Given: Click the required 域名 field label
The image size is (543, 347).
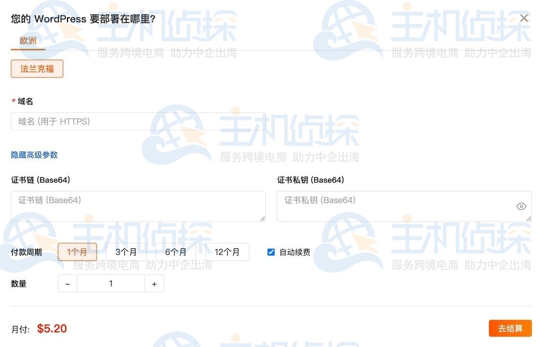Looking at the screenshot, I should 22,101.
